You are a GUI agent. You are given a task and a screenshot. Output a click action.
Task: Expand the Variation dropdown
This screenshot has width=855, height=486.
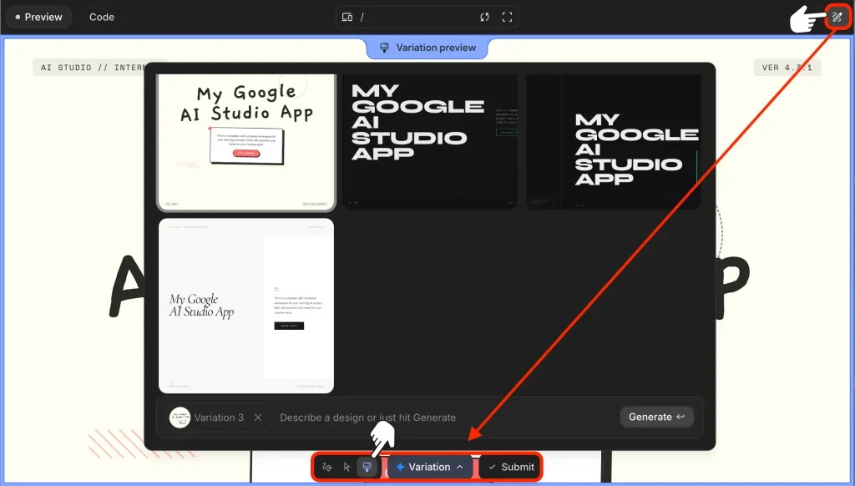430,467
